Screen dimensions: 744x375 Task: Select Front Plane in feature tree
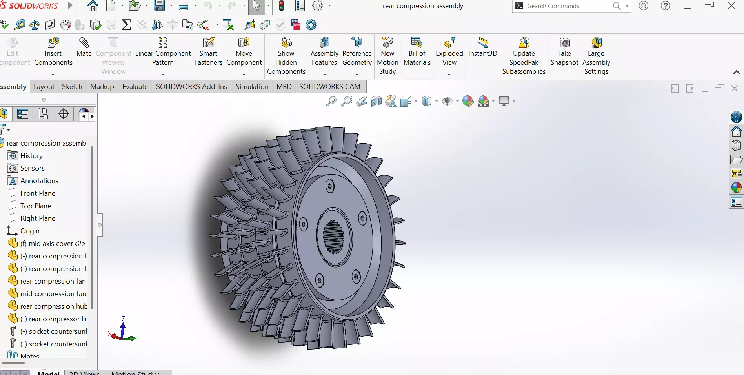(x=38, y=193)
